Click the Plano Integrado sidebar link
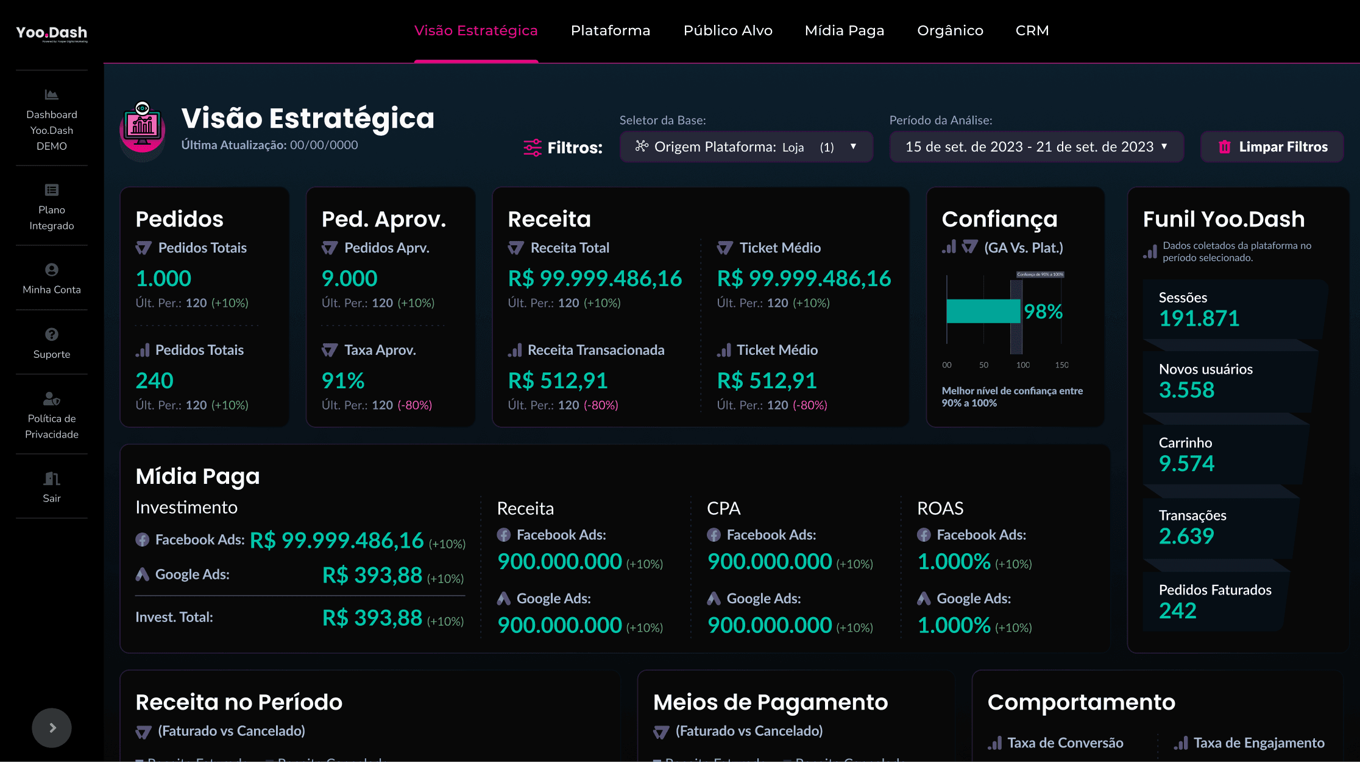Screen dimensions: 1360x762 52,218
